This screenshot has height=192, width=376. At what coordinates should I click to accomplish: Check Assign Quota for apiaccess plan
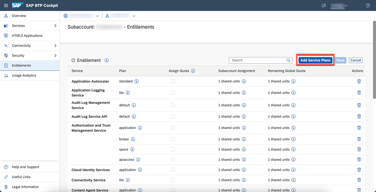[x=173, y=160]
